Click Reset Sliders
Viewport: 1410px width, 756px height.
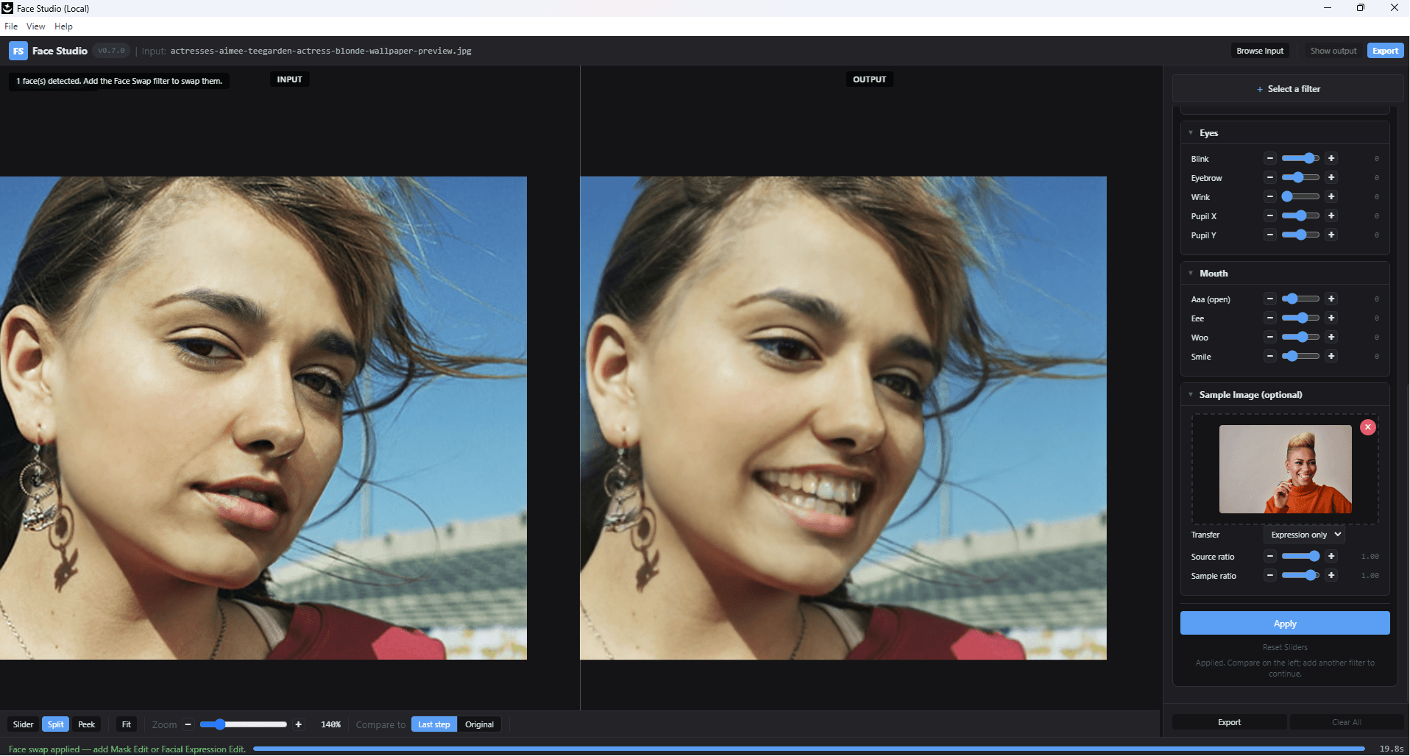click(1285, 647)
